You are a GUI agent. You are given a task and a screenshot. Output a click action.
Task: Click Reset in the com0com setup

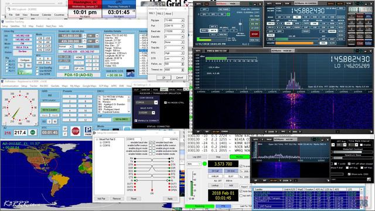[134, 199]
